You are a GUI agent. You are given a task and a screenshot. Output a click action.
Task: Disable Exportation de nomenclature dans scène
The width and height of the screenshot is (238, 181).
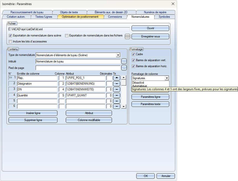pyautogui.click(x=10, y=36)
